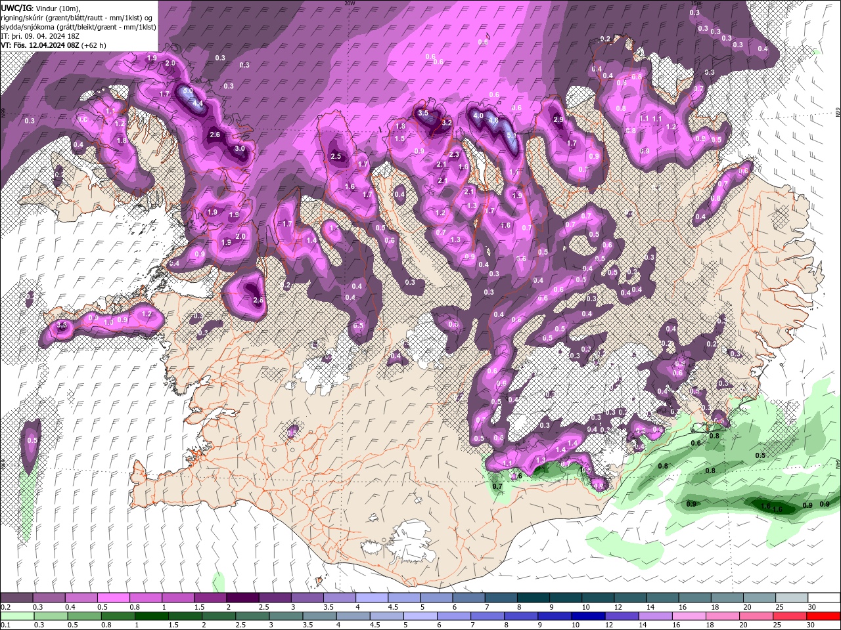Click lower rain legend swatch between 0.1 and 0.3
Viewport: 841px width, 630px height.
tap(17, 616)
